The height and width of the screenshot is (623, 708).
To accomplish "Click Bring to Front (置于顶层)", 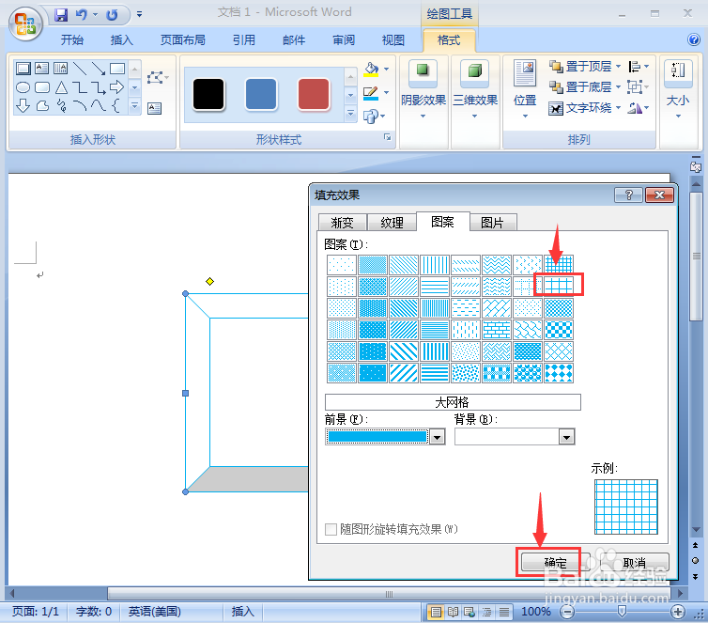I will pos(580,67).
